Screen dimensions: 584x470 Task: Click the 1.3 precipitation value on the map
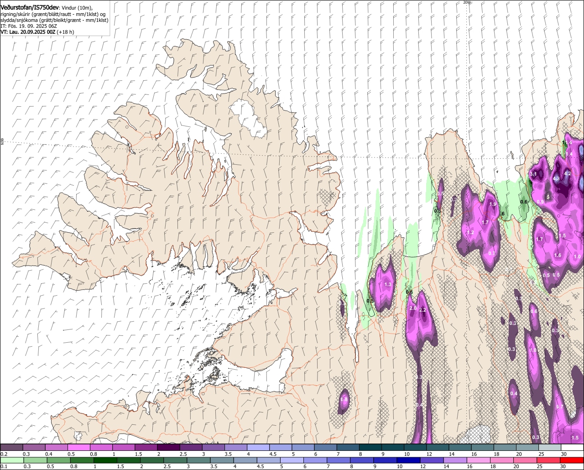click(x=388, y=284)
